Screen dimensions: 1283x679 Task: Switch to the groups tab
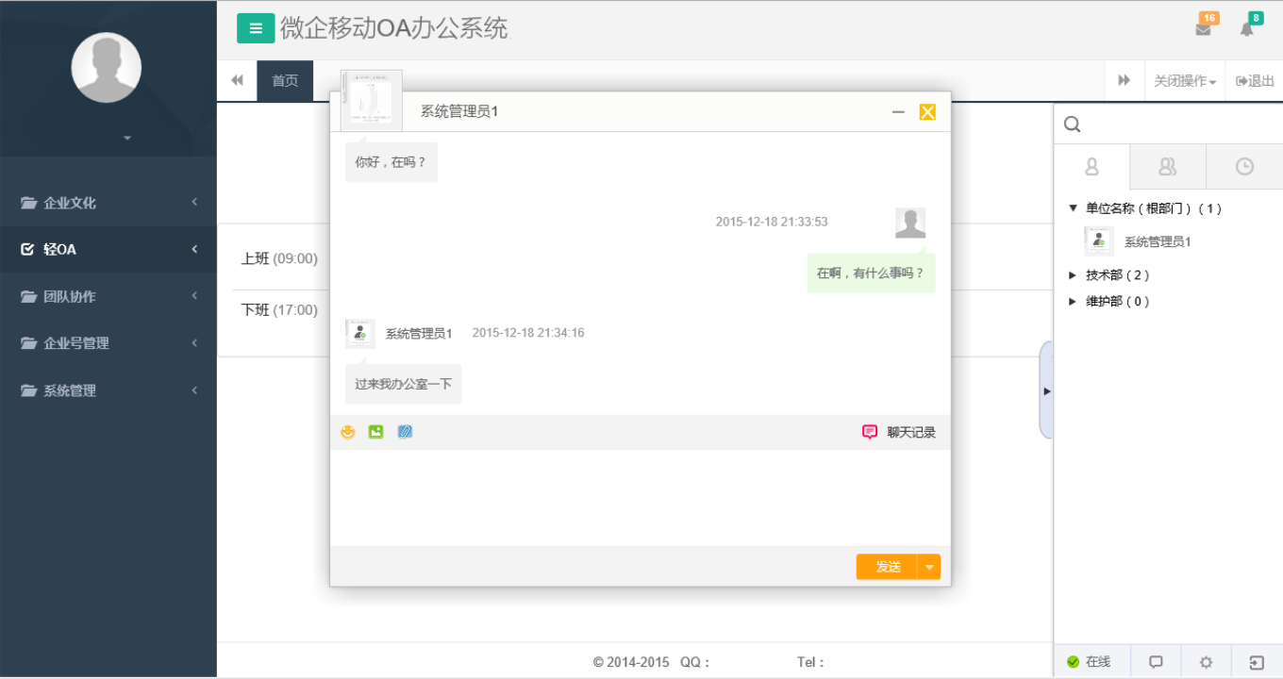[x=1168, y=167]
